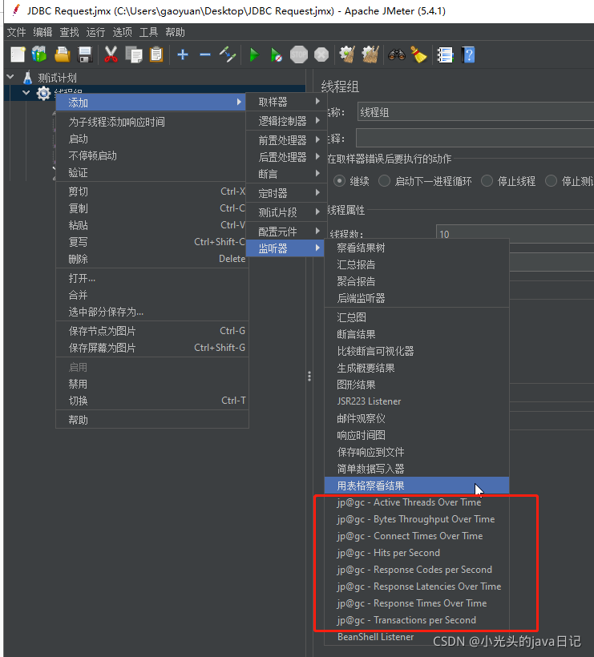The image size is (594, 657).
Task: Select the 继续 radio button
Action: click(339, 181)
